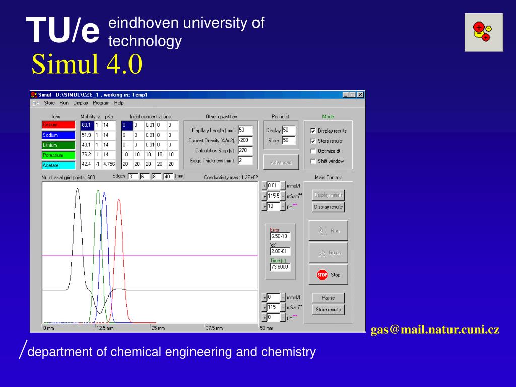The image size is (516, 387).
Task: Decrease lower mmol/l value with minus button
Action: 283,297
